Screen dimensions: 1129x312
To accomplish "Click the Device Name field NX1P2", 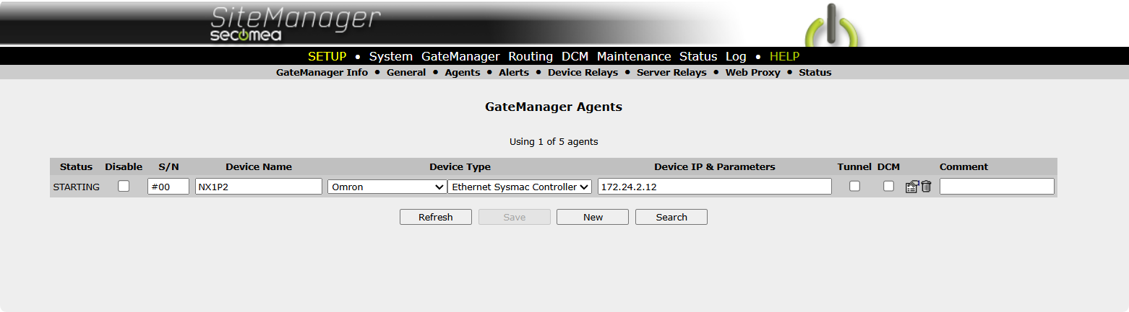I will [259, 187].
